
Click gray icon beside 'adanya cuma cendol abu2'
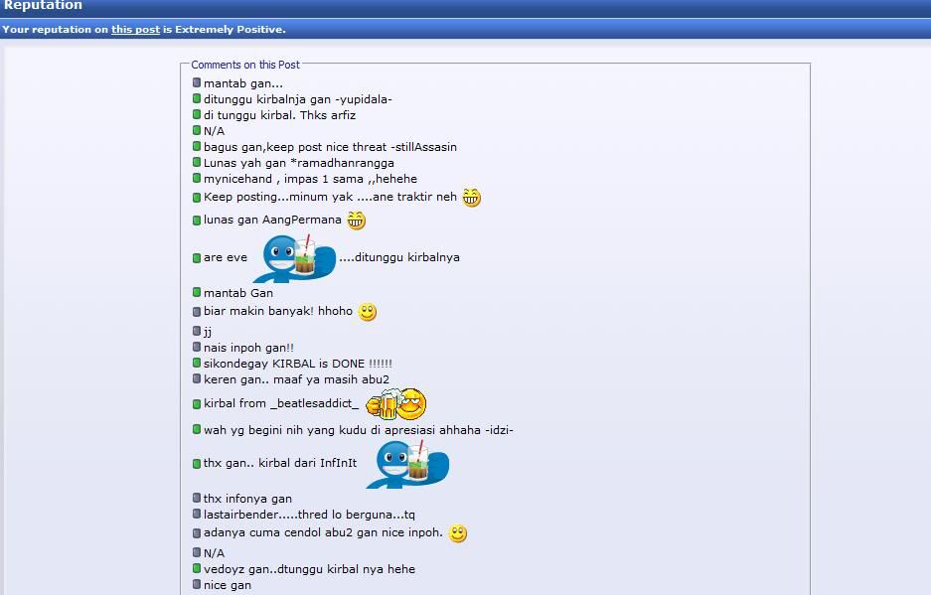[197, 533]
